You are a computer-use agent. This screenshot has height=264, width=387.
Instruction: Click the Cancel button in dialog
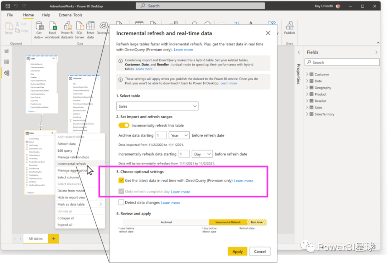tap(260, 251)
